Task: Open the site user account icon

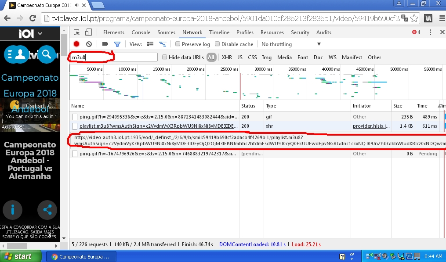Action: click(x=20, y=54)
